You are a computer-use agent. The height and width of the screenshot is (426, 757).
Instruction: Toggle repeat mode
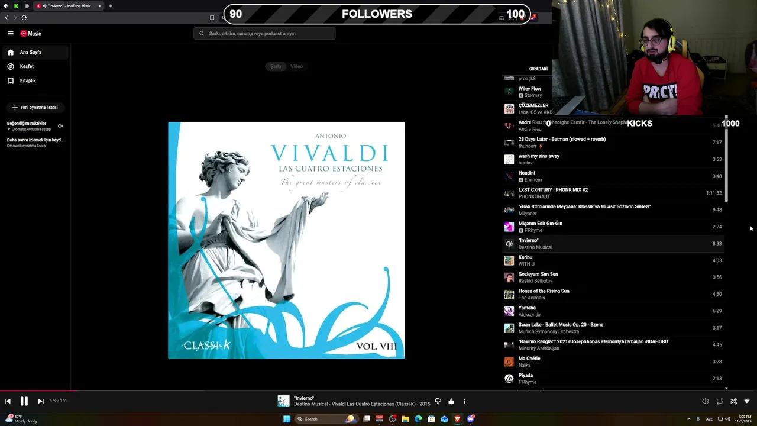(x=720, y=401)
